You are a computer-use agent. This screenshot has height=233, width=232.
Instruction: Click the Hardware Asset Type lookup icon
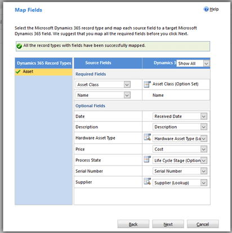tap(147, 137)
